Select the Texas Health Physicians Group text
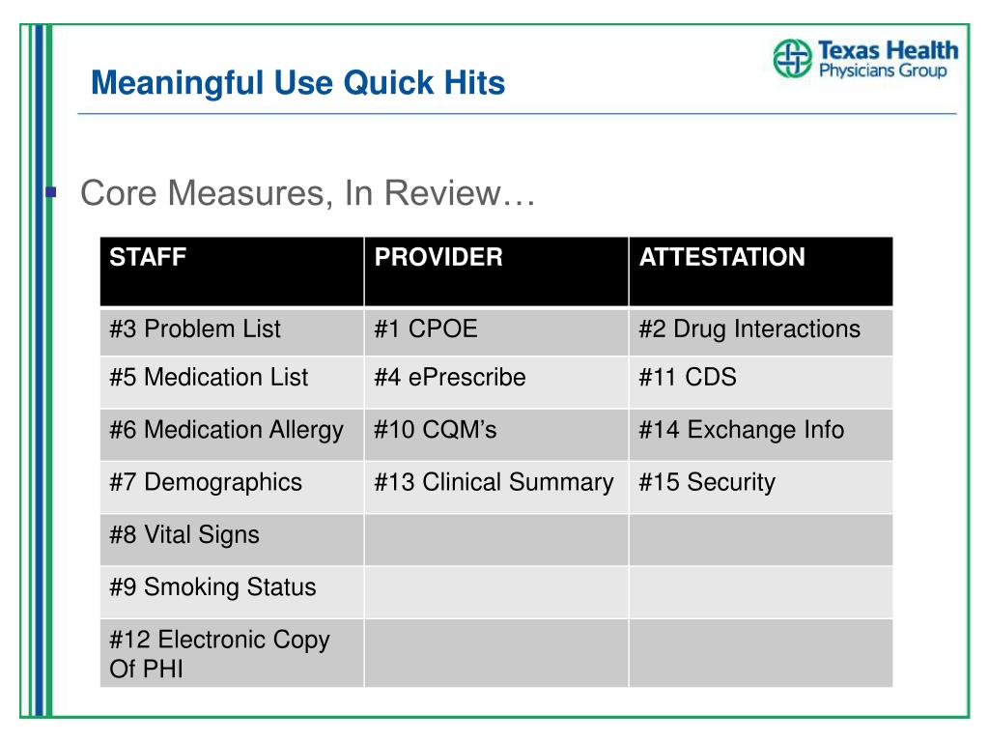Image resolution: width=989 pixels, height=742 pixels. [x=888, y=59]
